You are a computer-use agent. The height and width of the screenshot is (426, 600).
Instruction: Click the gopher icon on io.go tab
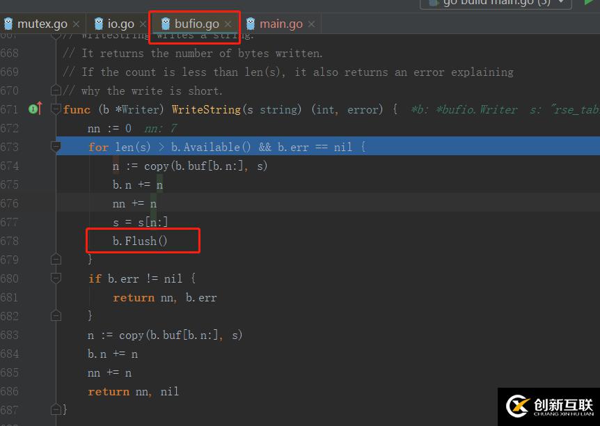tap(99, 24)
